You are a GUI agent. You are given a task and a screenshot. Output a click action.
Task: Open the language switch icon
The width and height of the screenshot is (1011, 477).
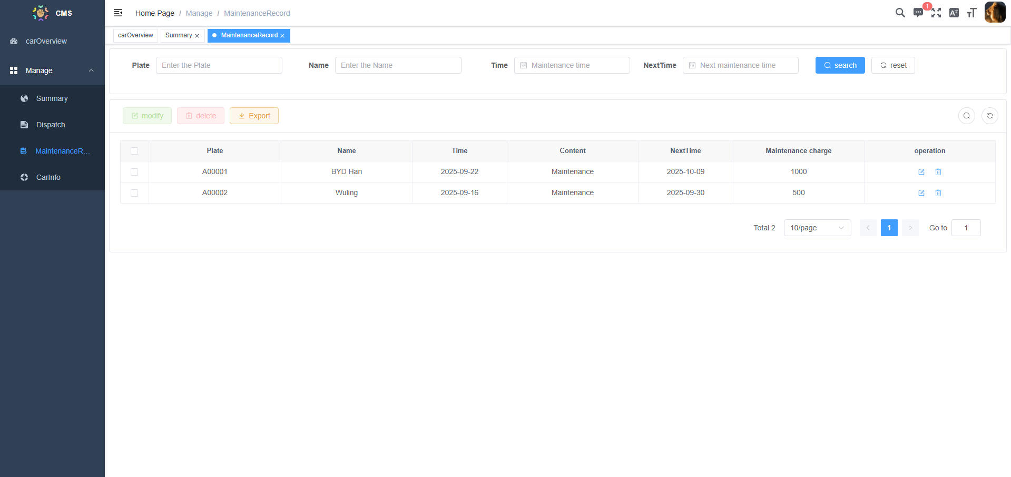[954, 13]
